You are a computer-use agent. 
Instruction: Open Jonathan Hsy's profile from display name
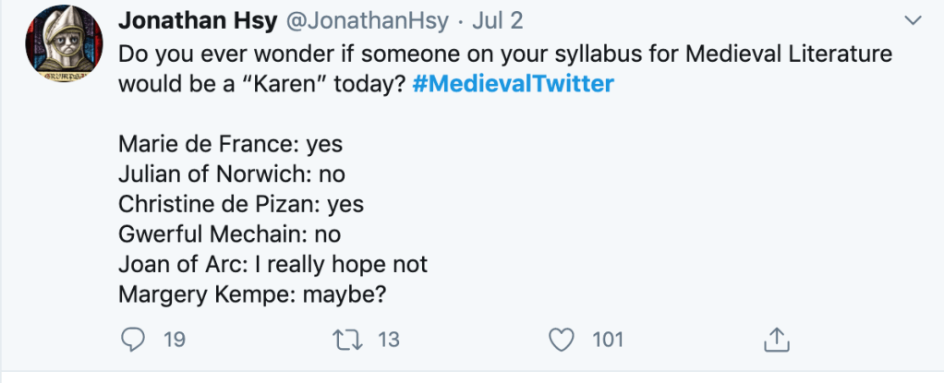[x=190, y=19]
